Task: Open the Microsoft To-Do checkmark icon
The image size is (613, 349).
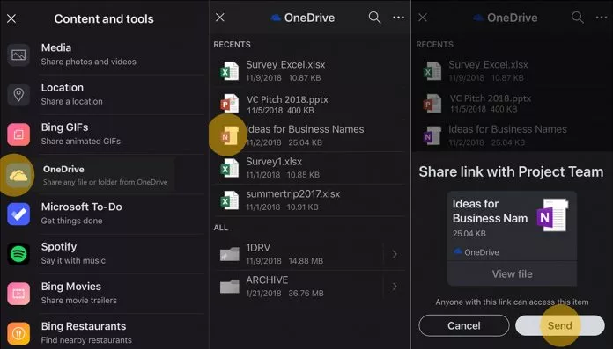Action: (18, 214)
